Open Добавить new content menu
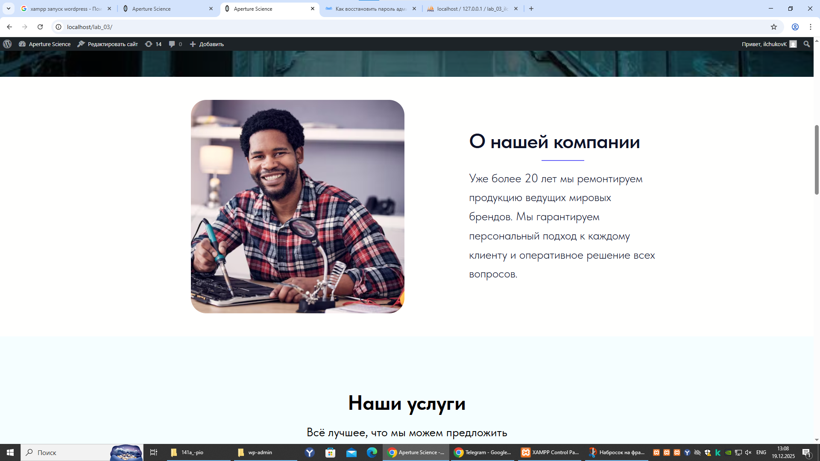 click(207, 44)
